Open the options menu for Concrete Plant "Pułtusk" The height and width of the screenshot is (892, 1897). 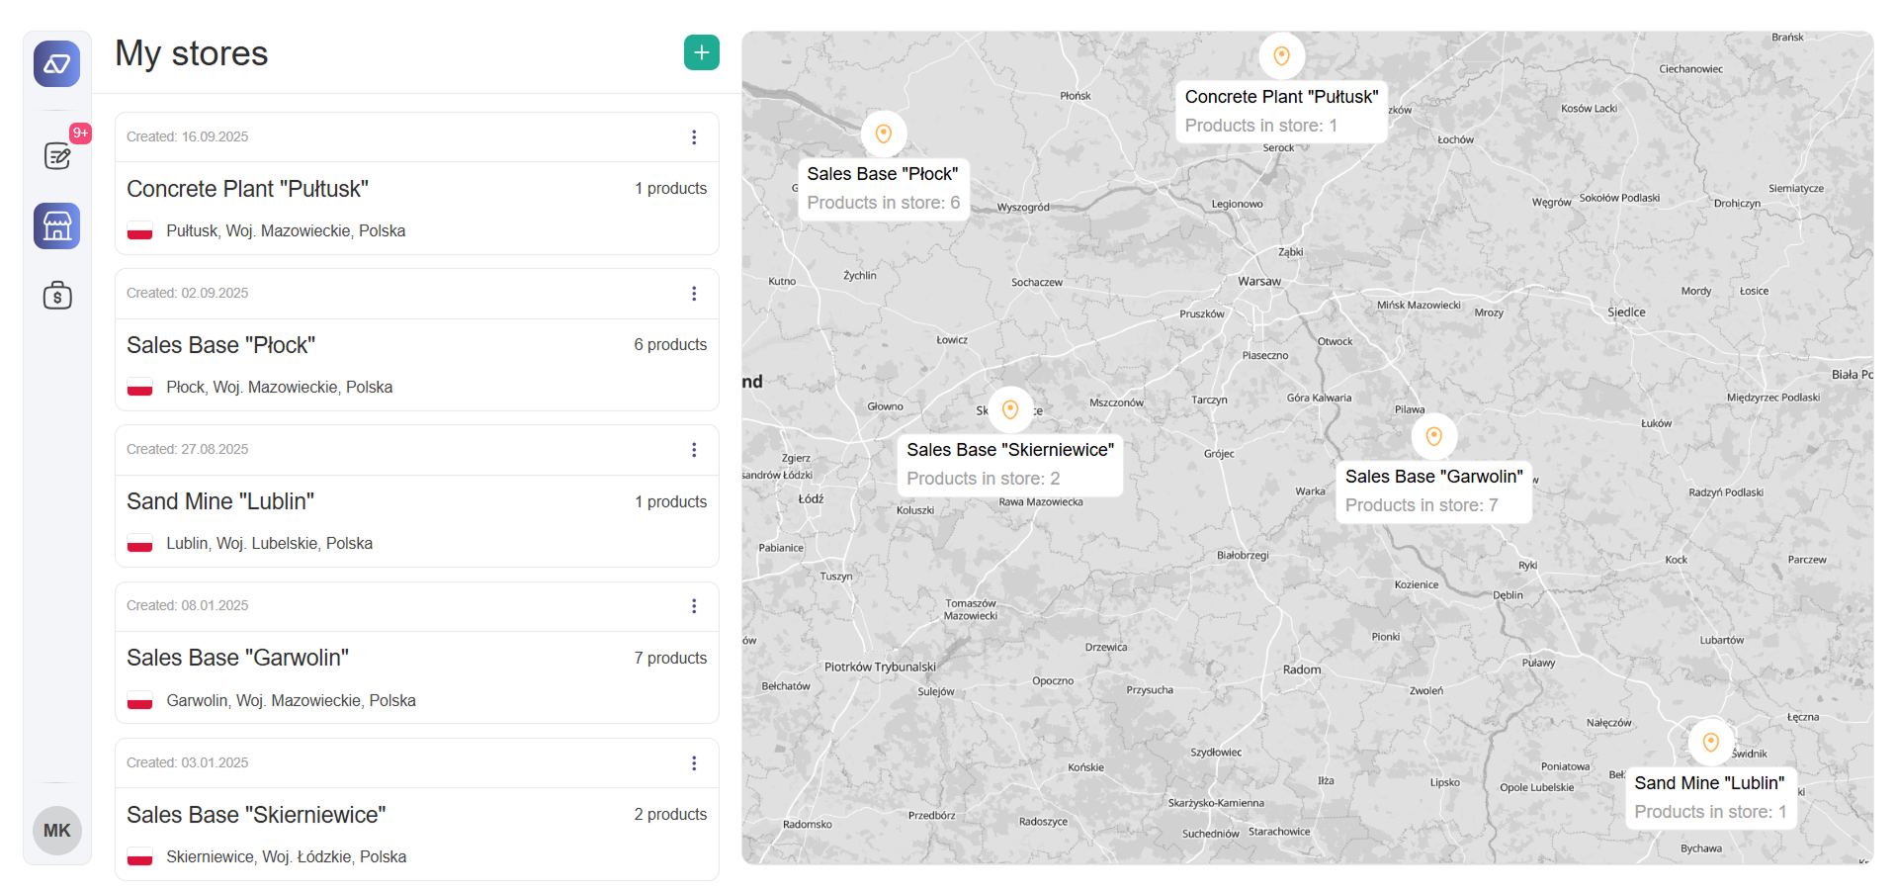click(x=693, y=136)
